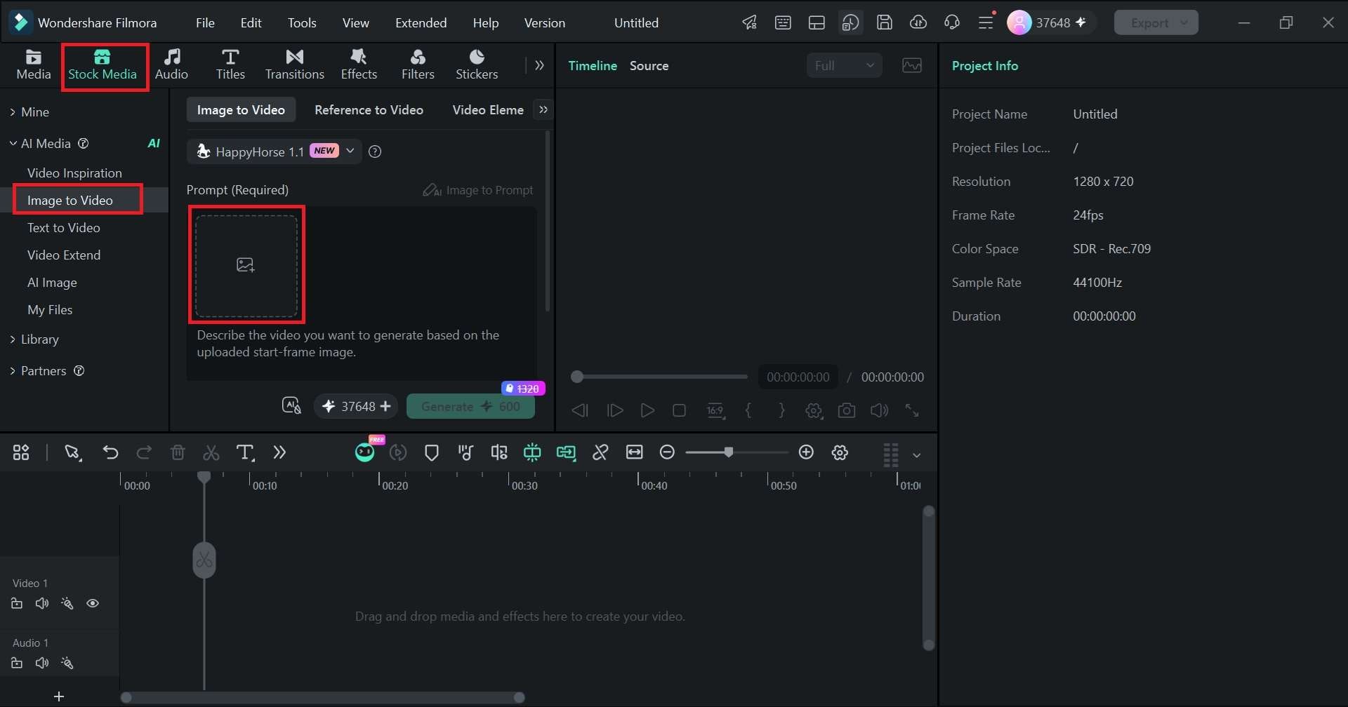Toggle Video 1 track visibility eye

click(93, 603)
